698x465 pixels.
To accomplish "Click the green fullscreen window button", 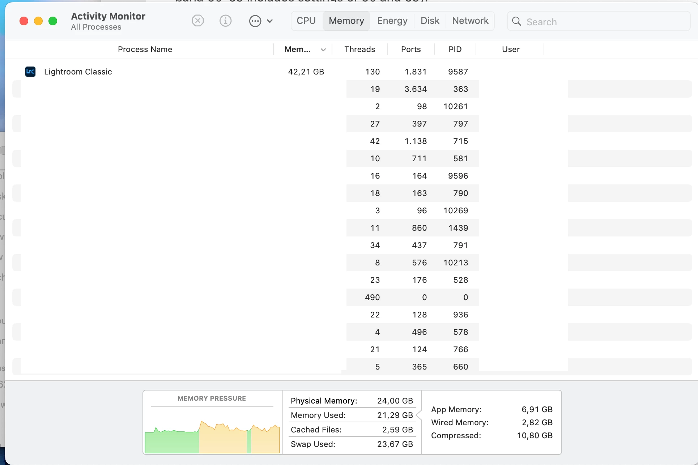I will (x=53, y=21).
